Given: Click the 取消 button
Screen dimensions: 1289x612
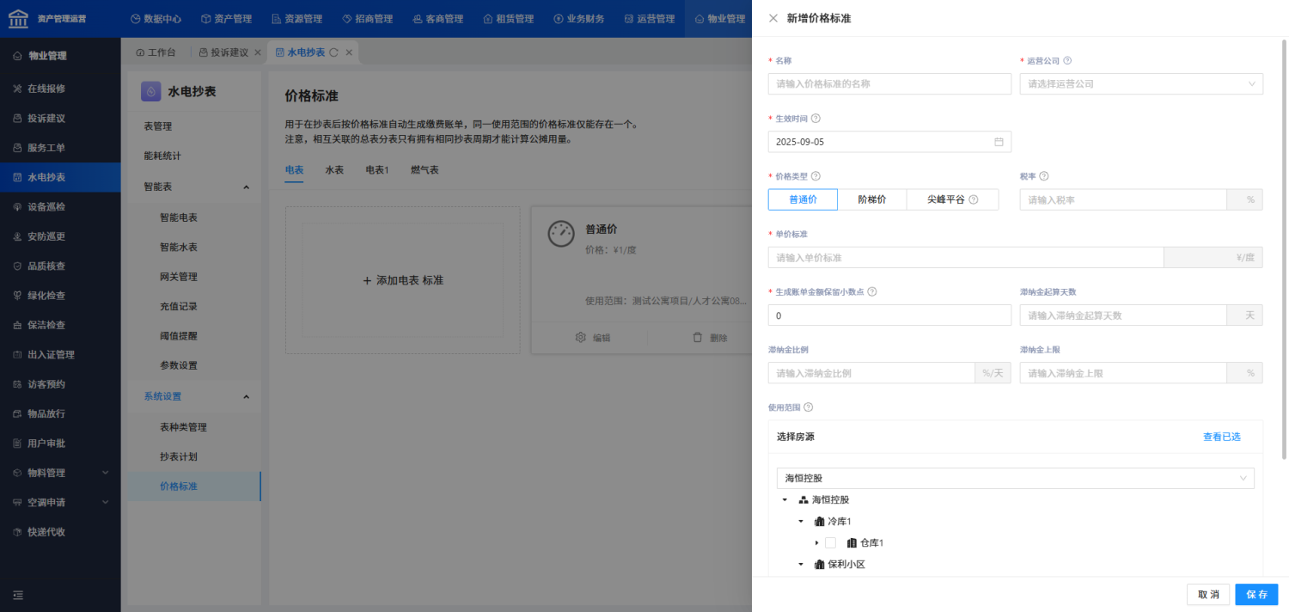Looking at the screenshot, I should (1207, 595).
